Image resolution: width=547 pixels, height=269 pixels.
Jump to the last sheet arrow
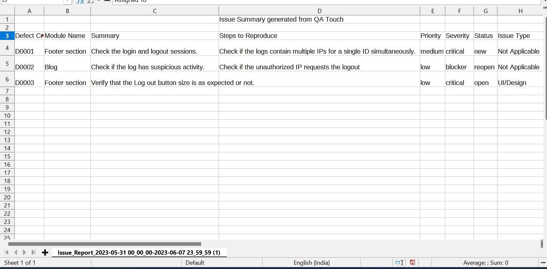(33, 252)
